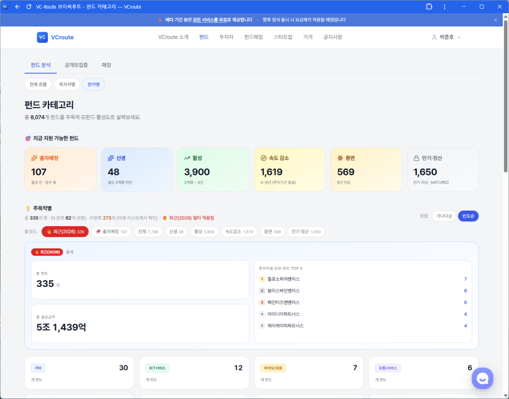Go back with the browser back arrow
The height and width of the screenshot is (399, 509).
click(x=17, y=7)
